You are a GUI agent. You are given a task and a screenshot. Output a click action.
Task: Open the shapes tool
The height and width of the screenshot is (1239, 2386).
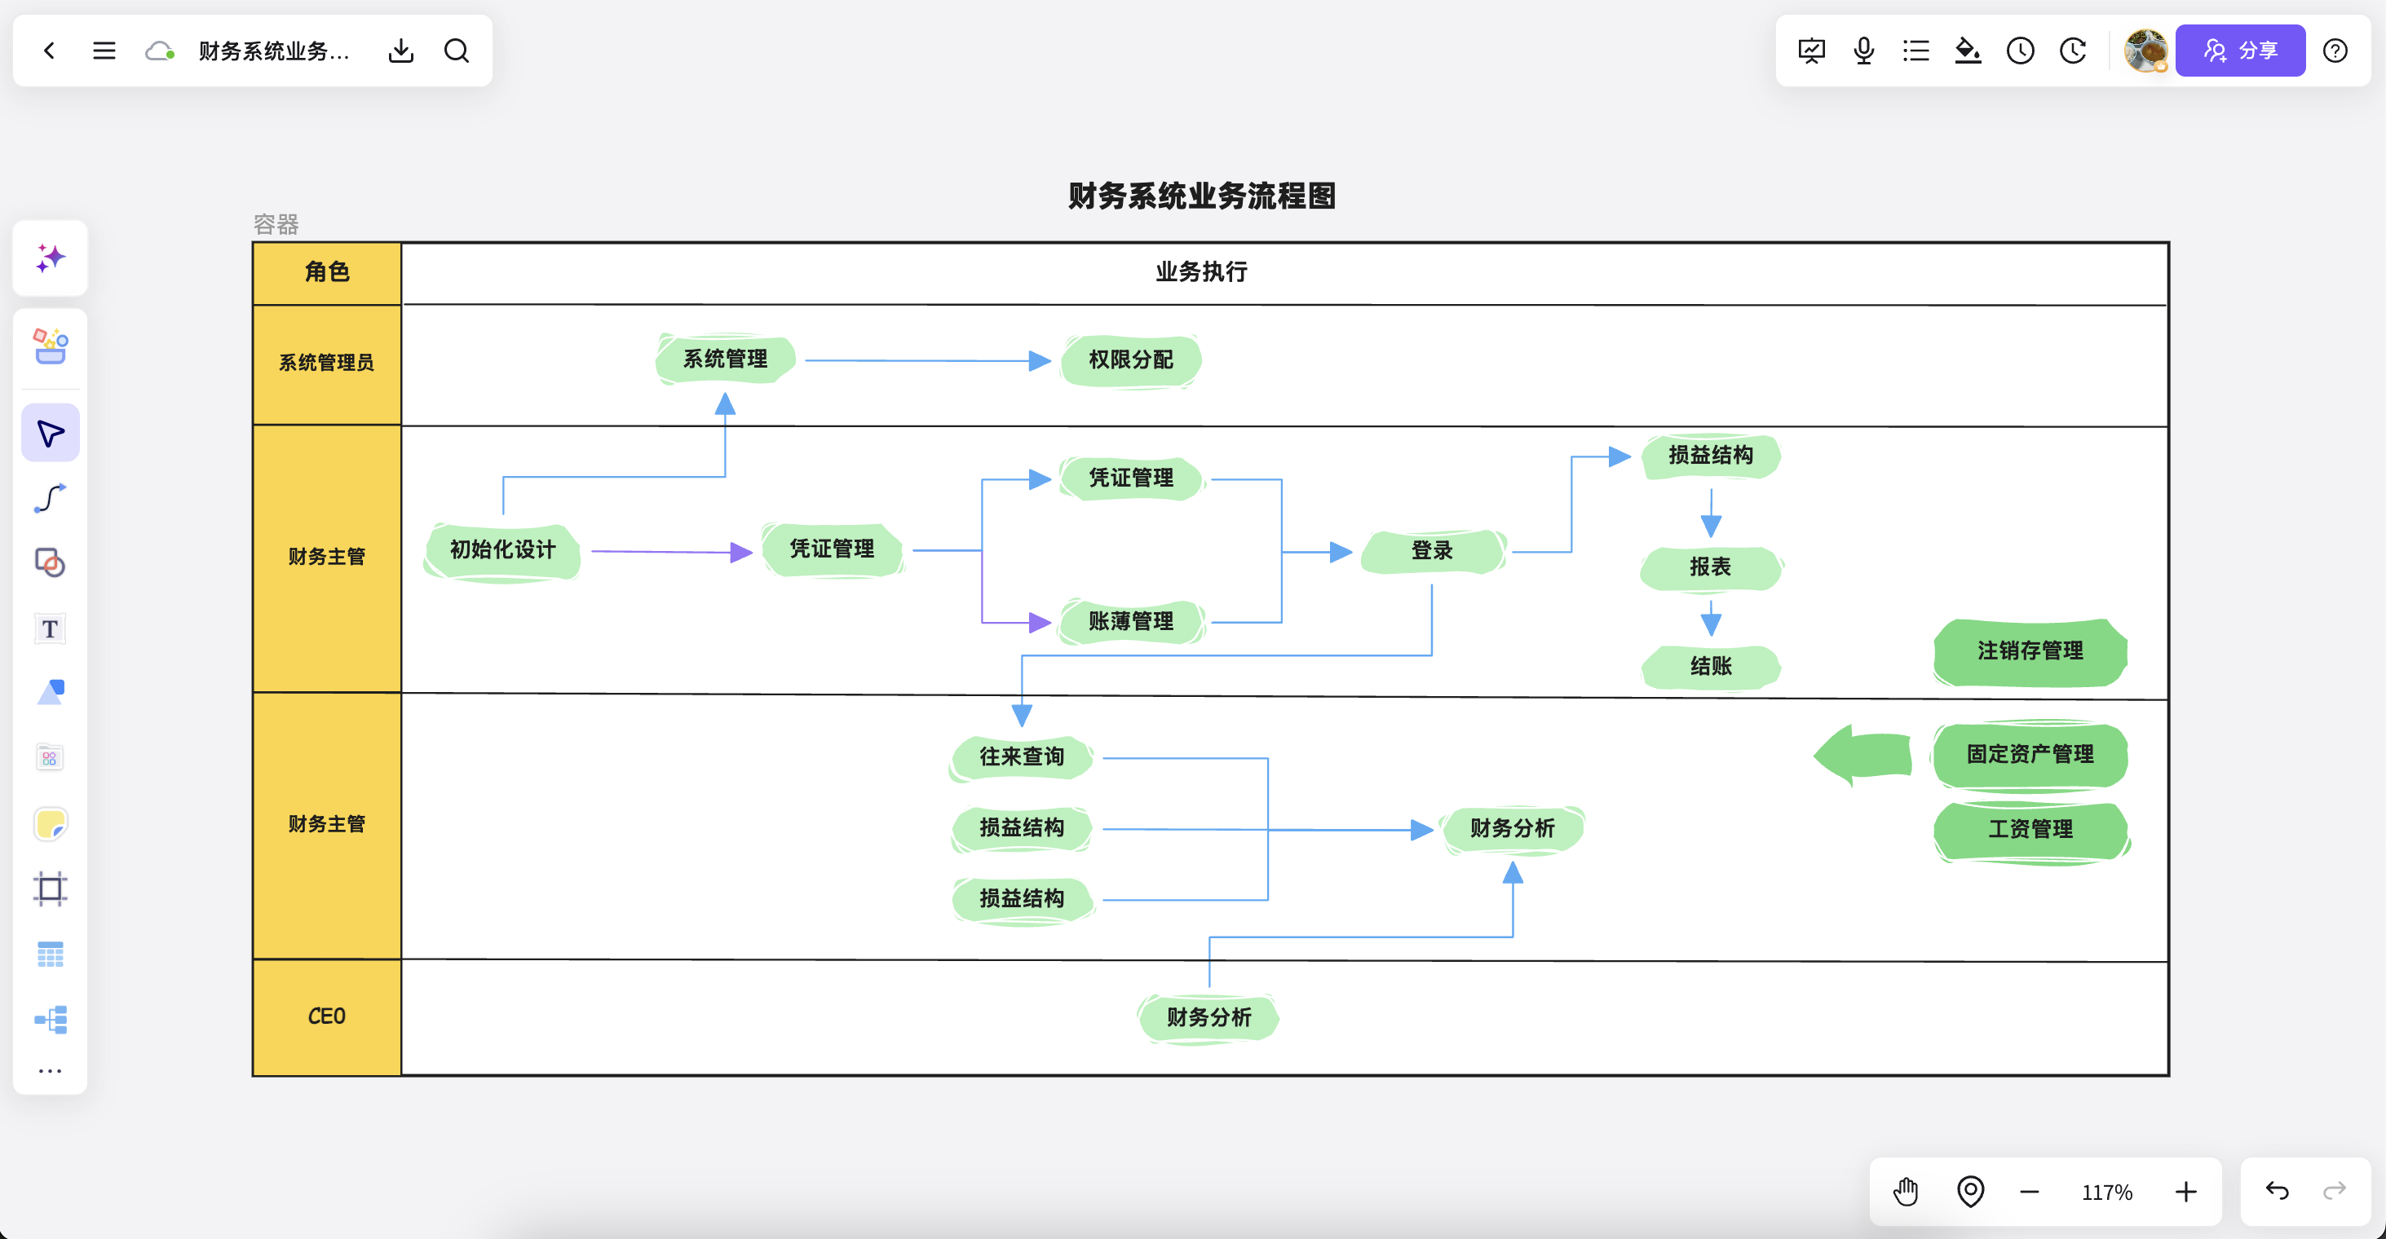[x=50, y=563]
